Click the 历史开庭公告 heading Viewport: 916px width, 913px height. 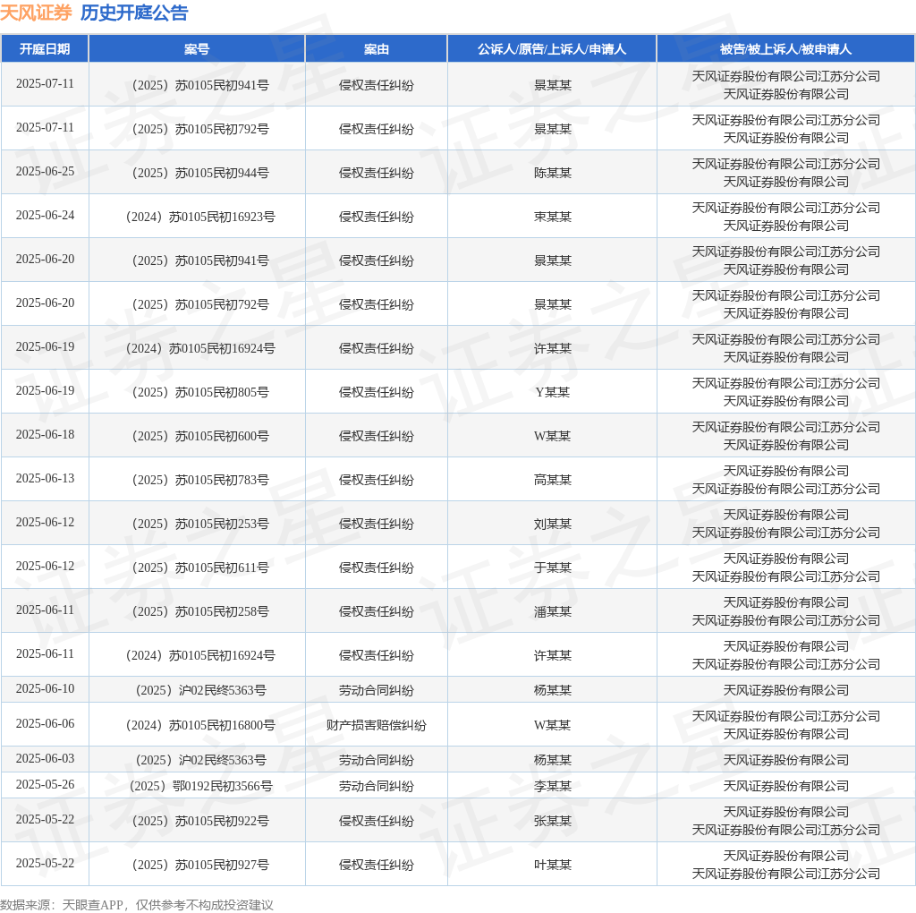coord(134,13)
